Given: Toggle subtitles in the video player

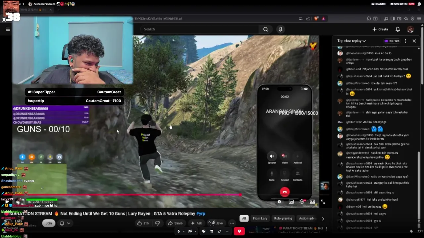Looking at the screenshot, I should click(291, 202).
